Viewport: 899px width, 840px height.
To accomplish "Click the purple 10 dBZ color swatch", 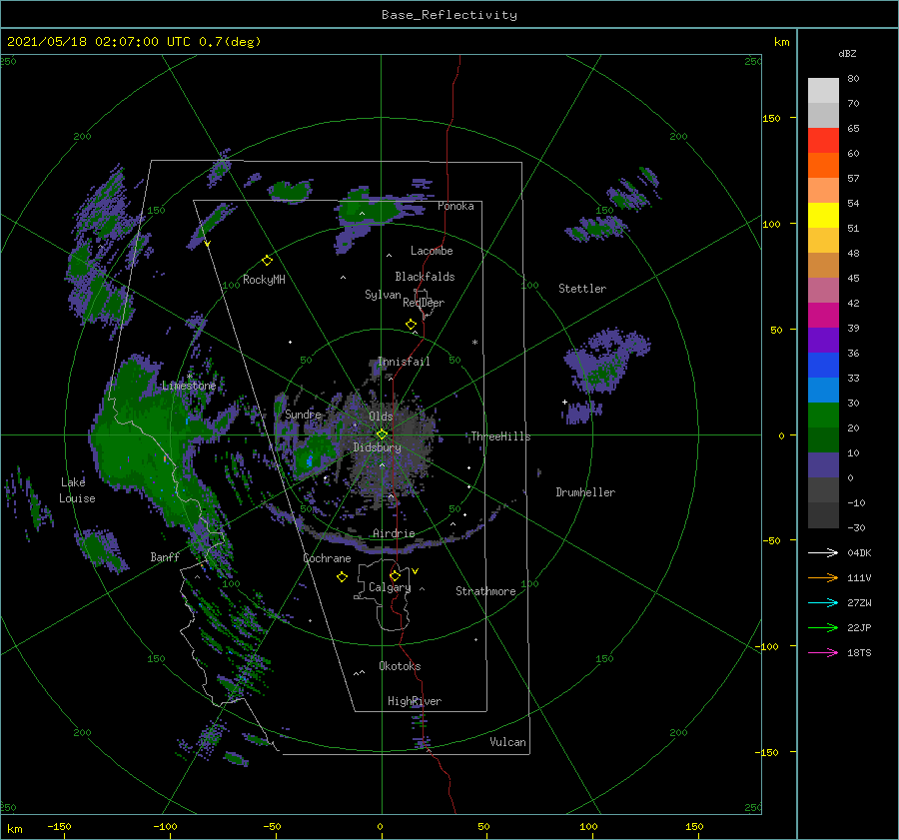I will 823,465.
